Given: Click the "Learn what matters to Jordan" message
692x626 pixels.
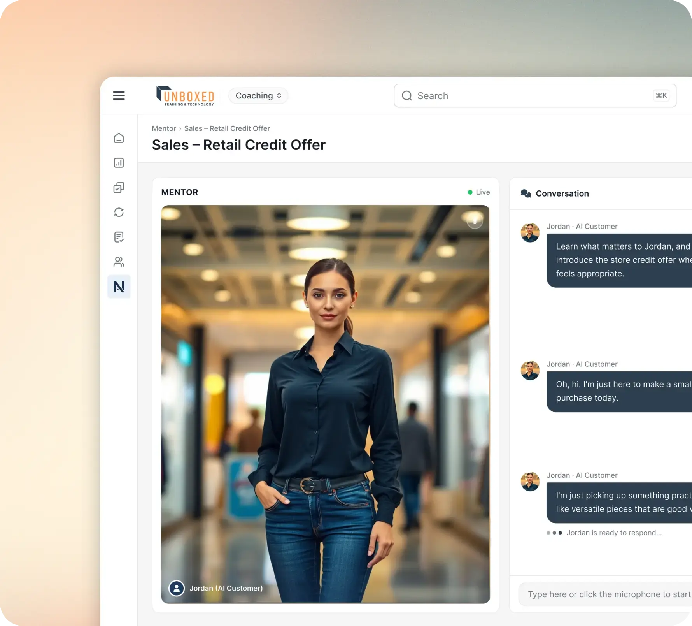Looking at the screenshot, I should click(619, 260).
